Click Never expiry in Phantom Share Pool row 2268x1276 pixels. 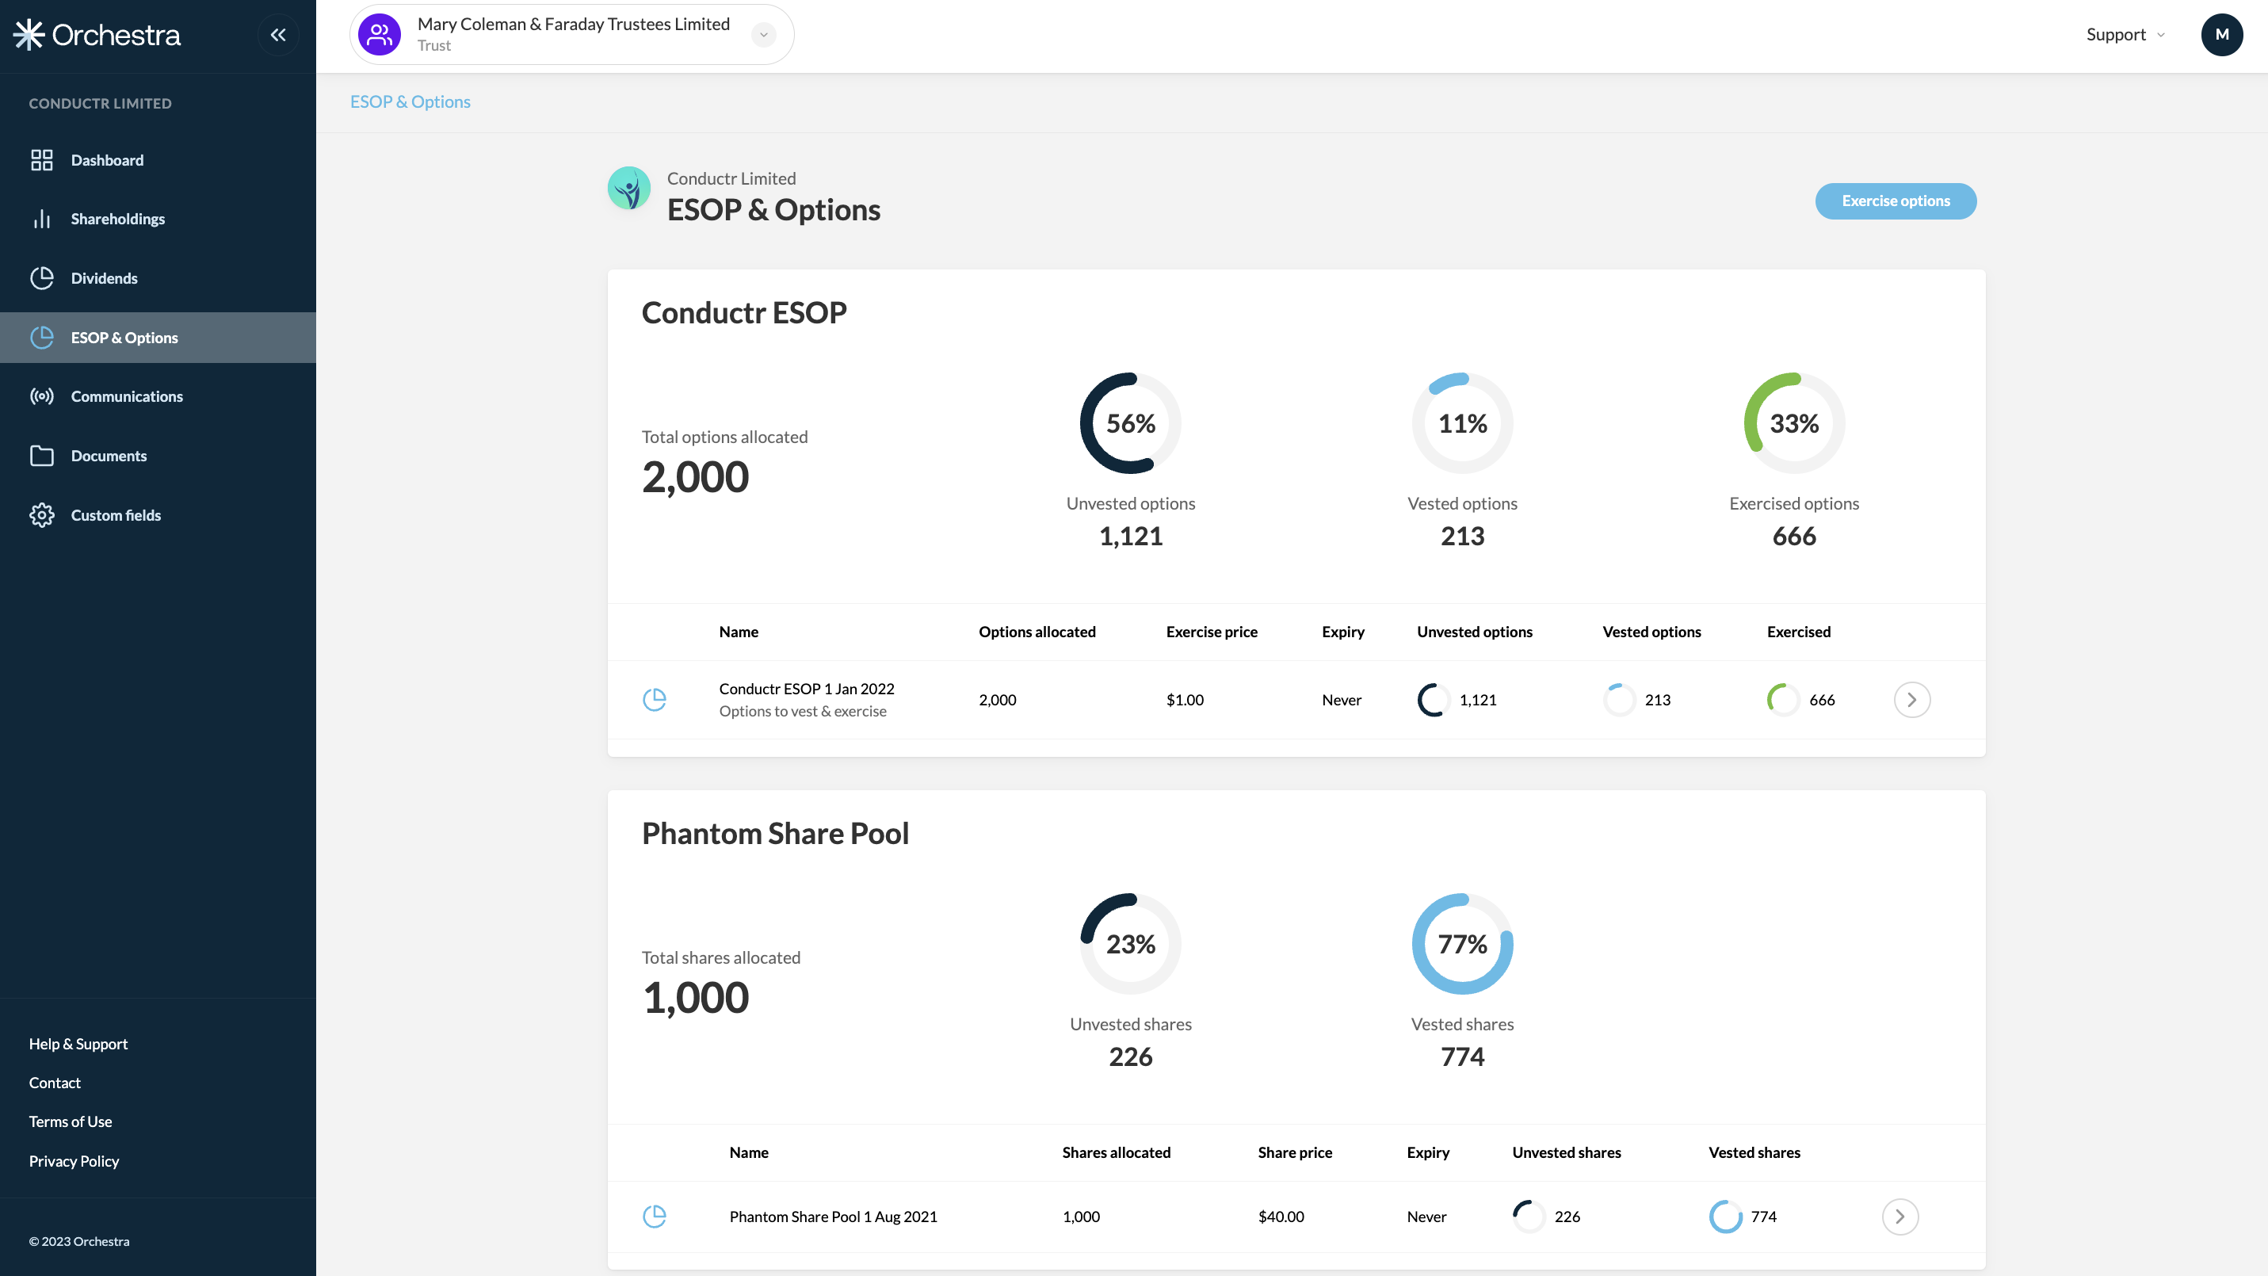click(x=1426, y=1217)
